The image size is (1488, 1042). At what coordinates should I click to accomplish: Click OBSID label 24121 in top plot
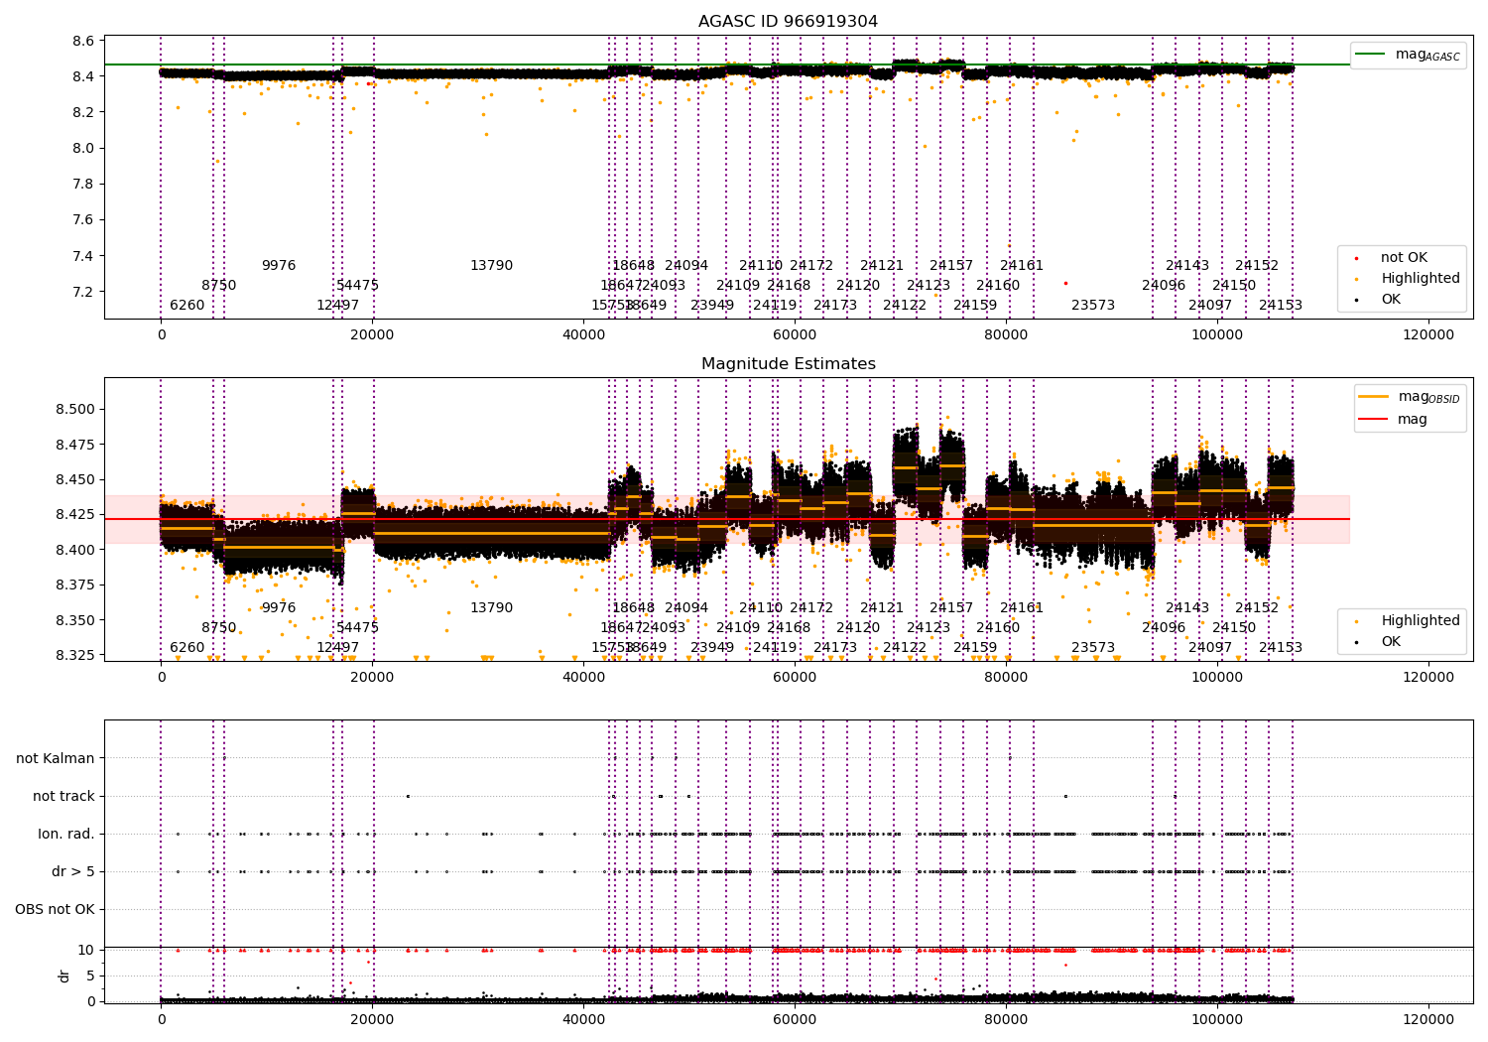pyautogui.click(x=882, y=266)
